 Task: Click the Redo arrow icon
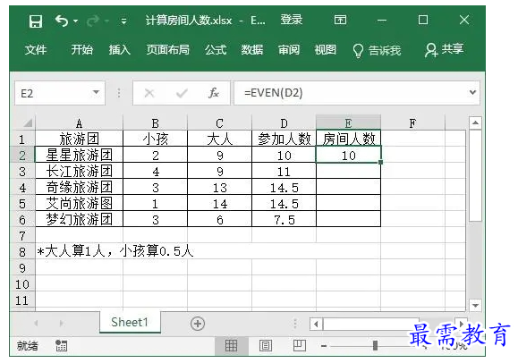click(x=93, y=21)
